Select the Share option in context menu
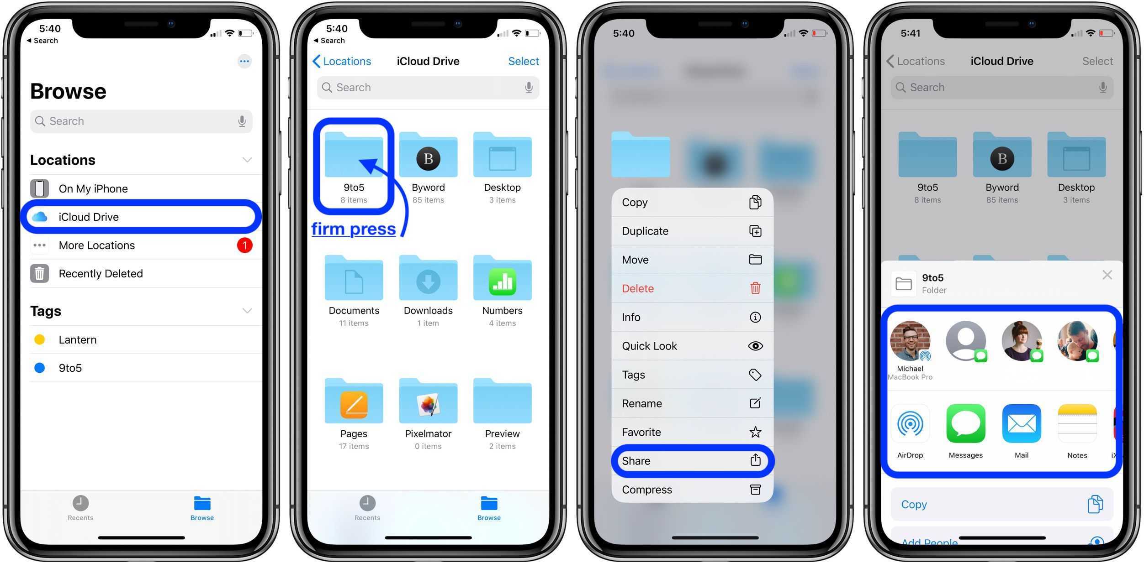This screenshot has height=563, width=1144. point(688,459)
